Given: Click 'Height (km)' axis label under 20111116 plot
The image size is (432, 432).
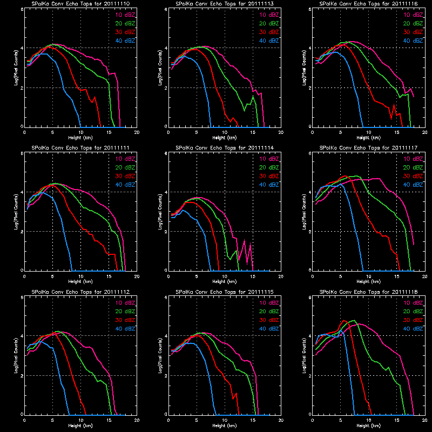Looking at the screenshot, I should 369,138.
